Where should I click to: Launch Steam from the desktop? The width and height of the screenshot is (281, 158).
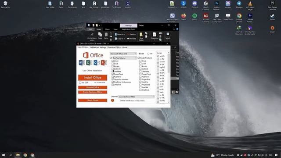272,17
